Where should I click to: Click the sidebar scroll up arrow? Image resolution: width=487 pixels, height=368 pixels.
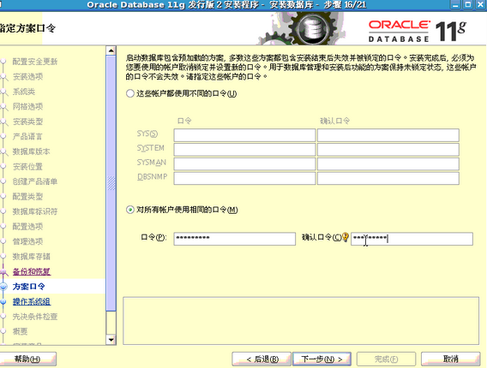pyautogui.click(x=111, y=50)
